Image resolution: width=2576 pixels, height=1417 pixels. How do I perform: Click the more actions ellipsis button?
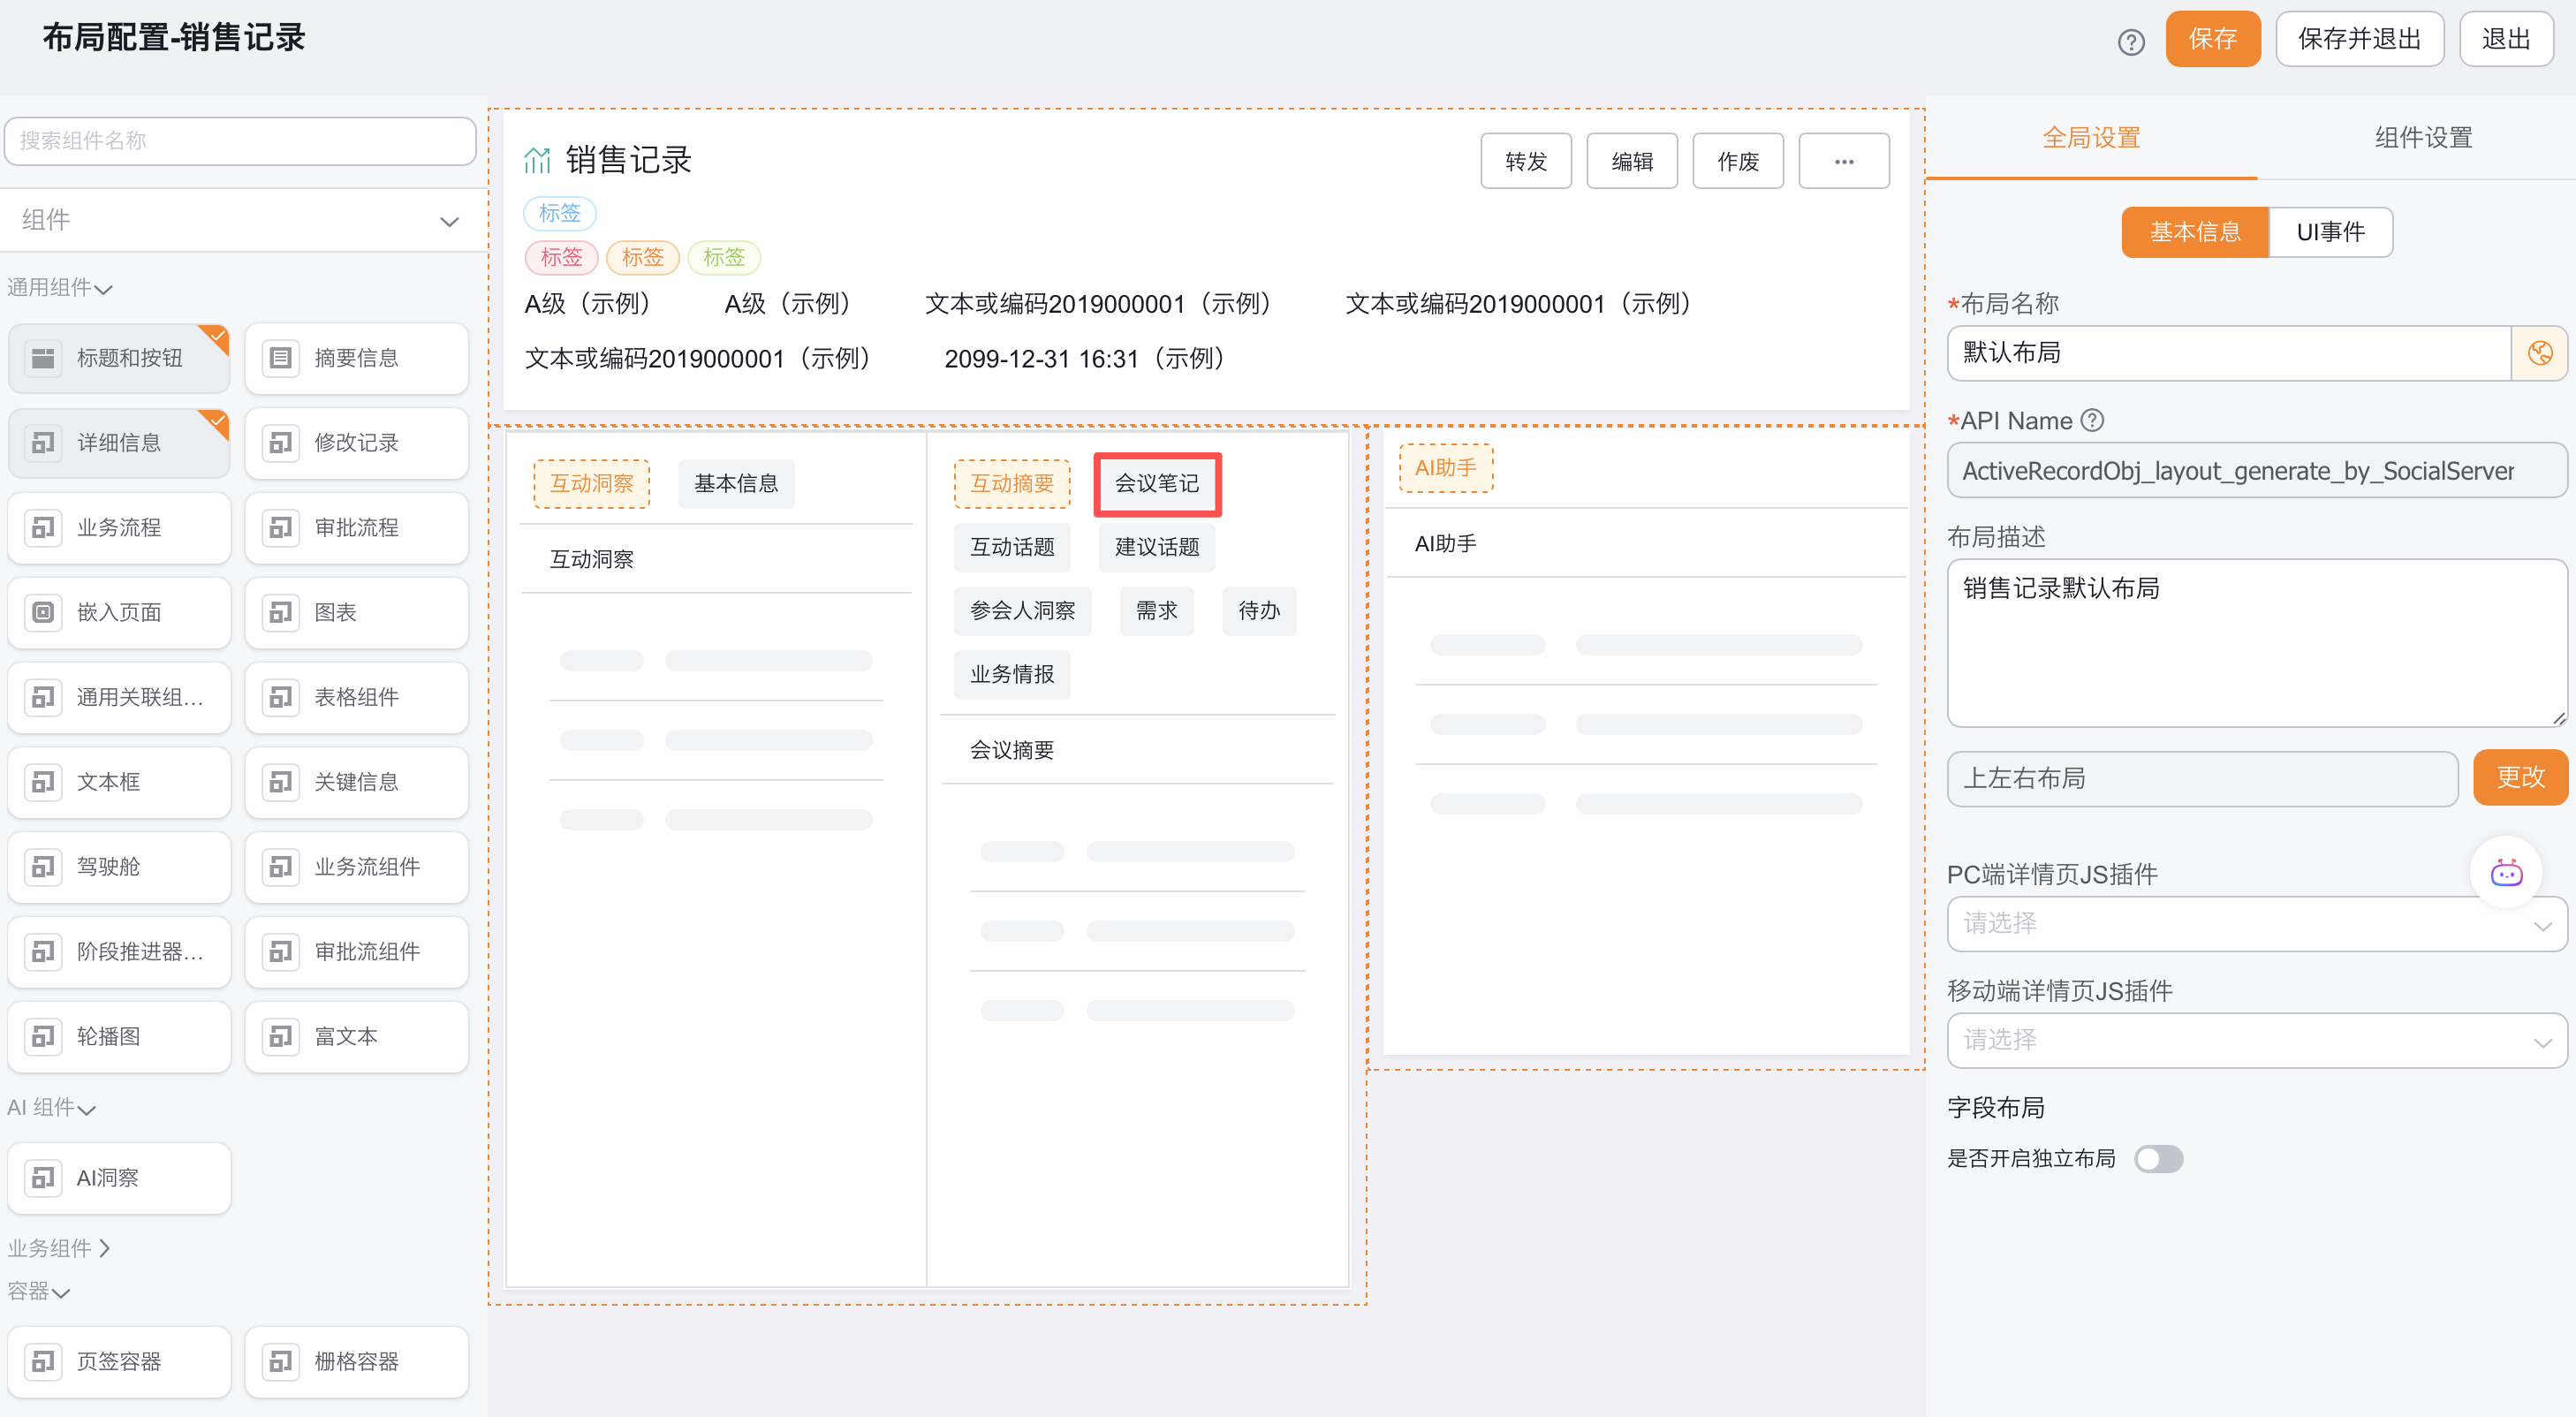pos(1843,161)
